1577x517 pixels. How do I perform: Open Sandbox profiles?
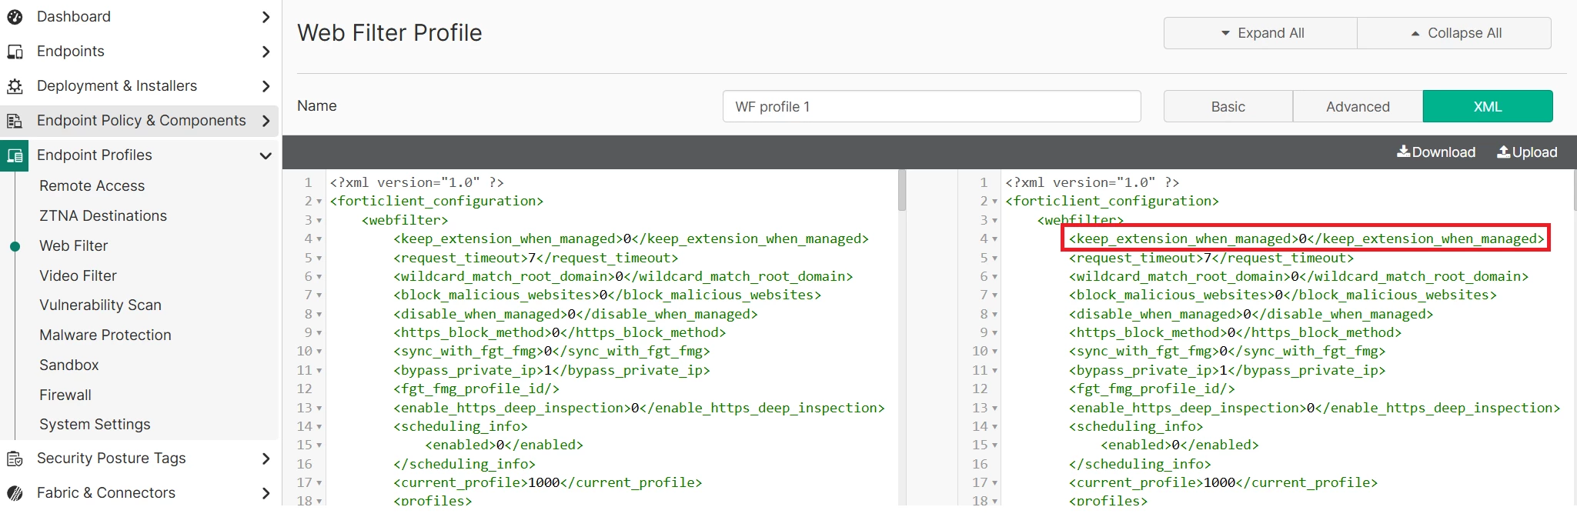[x=68, y=365]
